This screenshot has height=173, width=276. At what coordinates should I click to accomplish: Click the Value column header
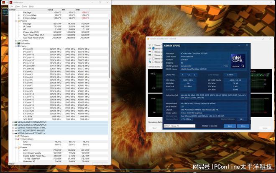tap(54, 10)
